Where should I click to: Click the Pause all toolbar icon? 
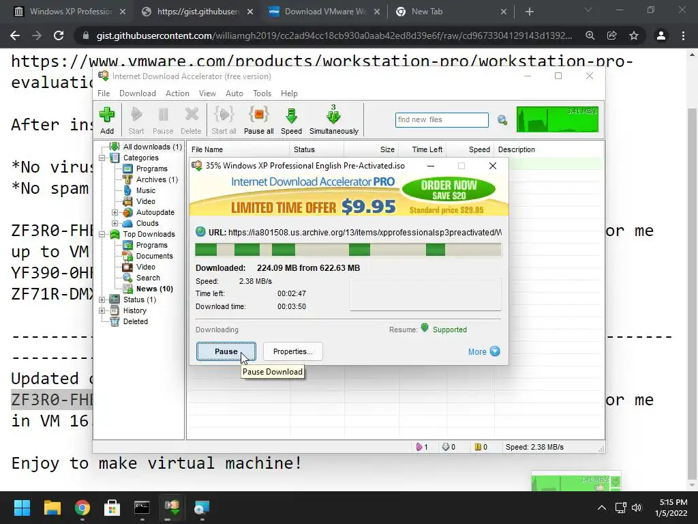click(258, 120)
